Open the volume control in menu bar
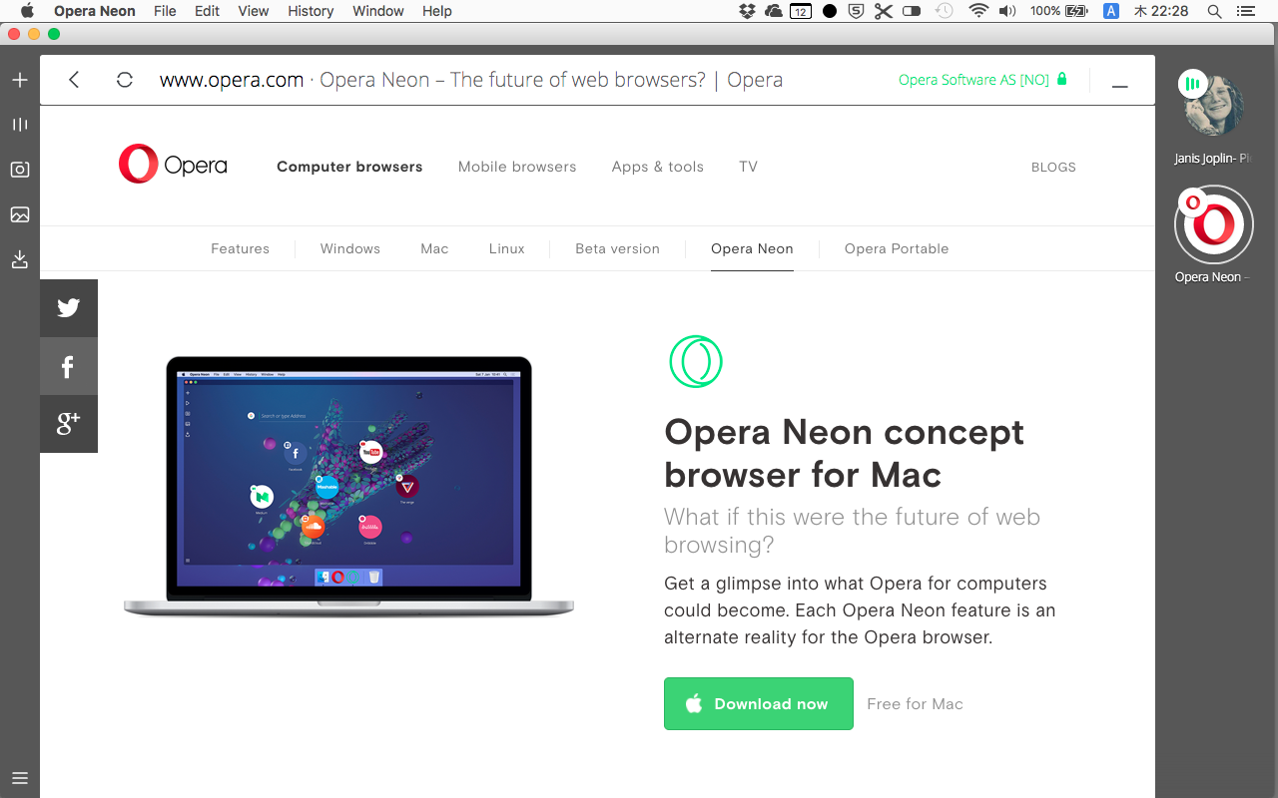Screen dimensions: 1278x798 [x=1007, y=11]
